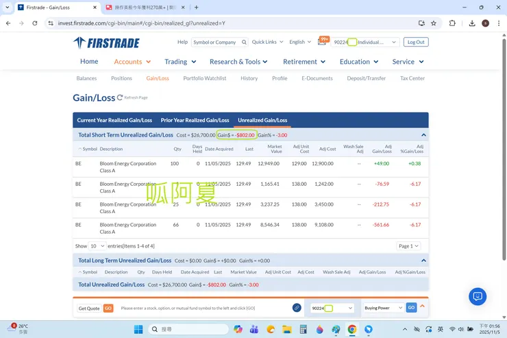Click the blue GO button
Image resolution: width=507 pixels, height=338 pixels.
(x=411, y=308)
